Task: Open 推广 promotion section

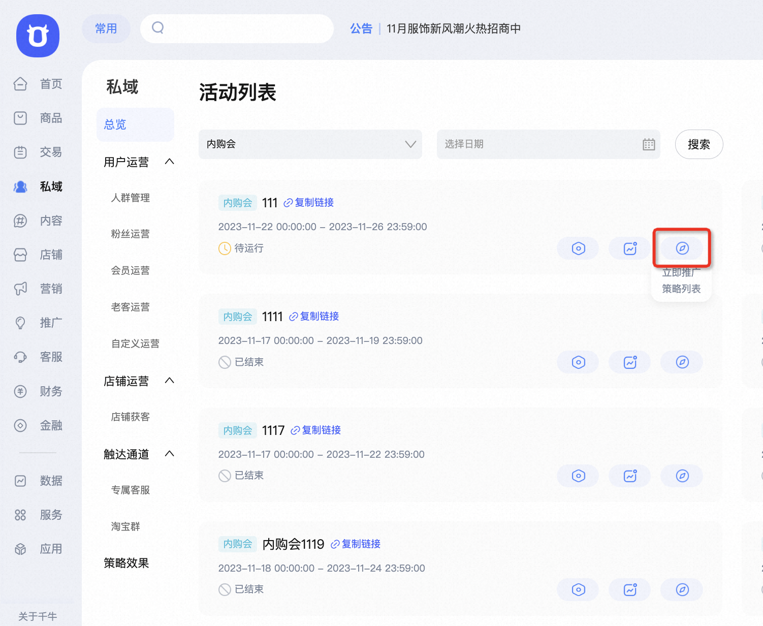Action: 38,323
